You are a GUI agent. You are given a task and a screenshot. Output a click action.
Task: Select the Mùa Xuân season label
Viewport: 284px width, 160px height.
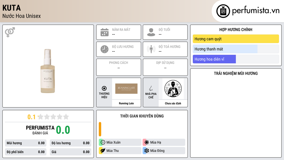[113, 142]
